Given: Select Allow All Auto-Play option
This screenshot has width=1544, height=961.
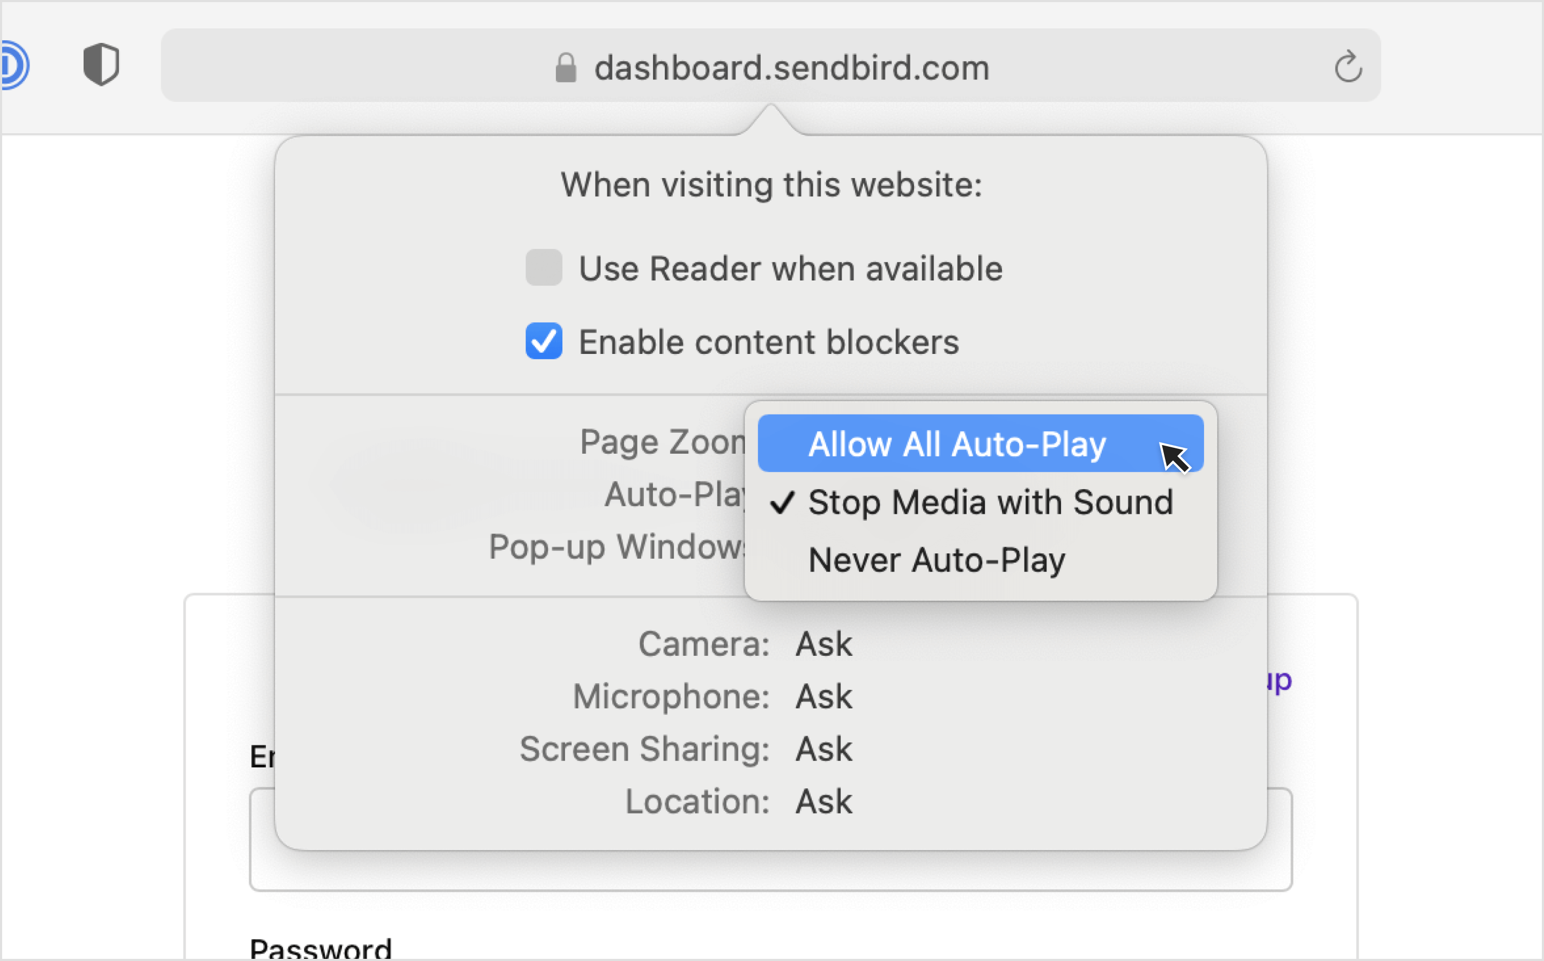Looking at the screenshot, I should [980, 443].
